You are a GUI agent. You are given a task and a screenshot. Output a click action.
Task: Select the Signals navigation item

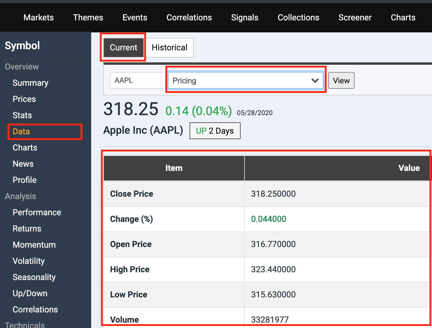click(x=244, y=17)
